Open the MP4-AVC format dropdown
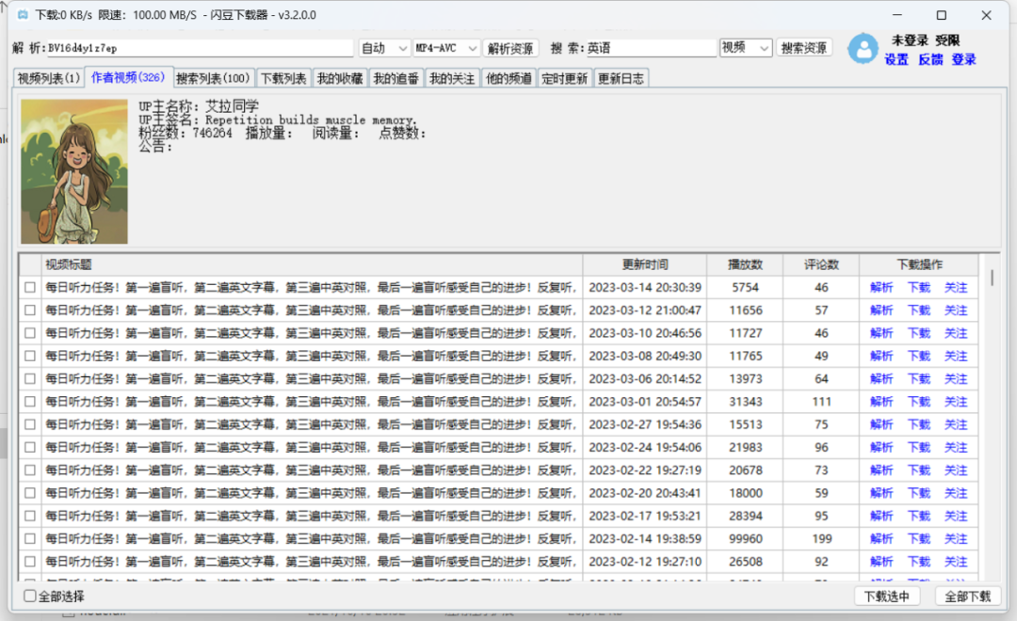The height and width of the screenshot is (621, 1017). click(x=445, y=46)
